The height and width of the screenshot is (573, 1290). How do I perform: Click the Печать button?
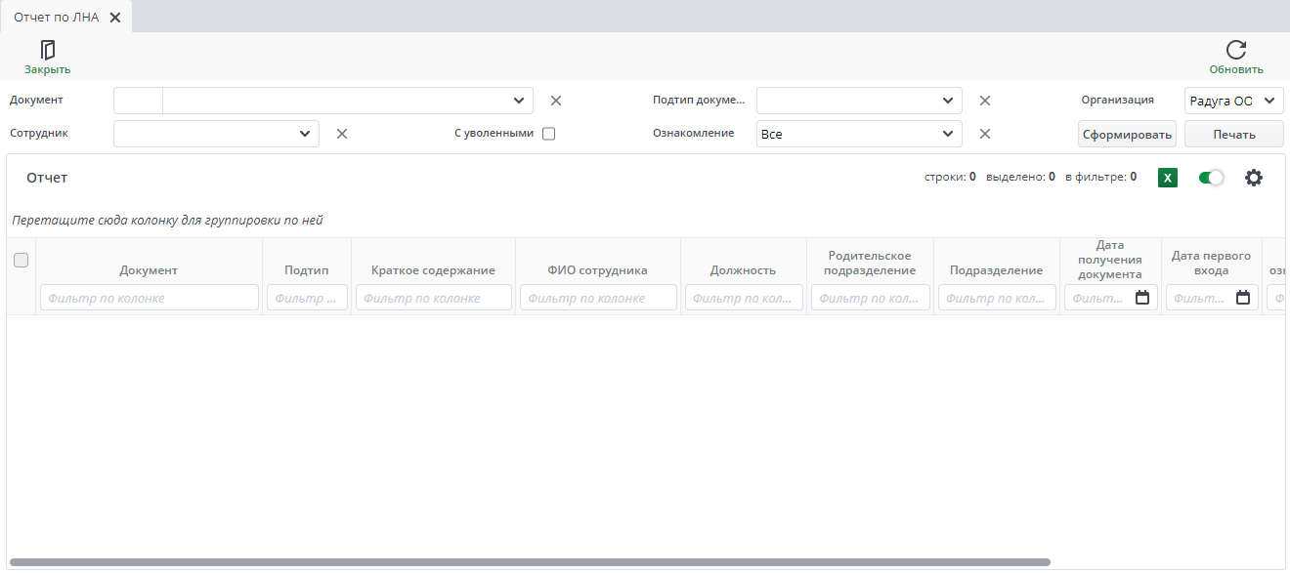pyautogui.click(x=1233, y=134)
